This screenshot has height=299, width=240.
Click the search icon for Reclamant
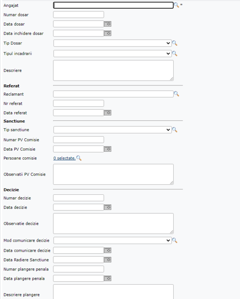click(176, 94)
